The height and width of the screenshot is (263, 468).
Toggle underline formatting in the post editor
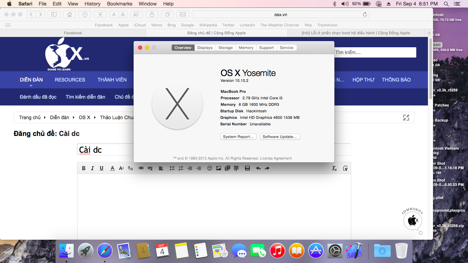(x=102, y=168)
